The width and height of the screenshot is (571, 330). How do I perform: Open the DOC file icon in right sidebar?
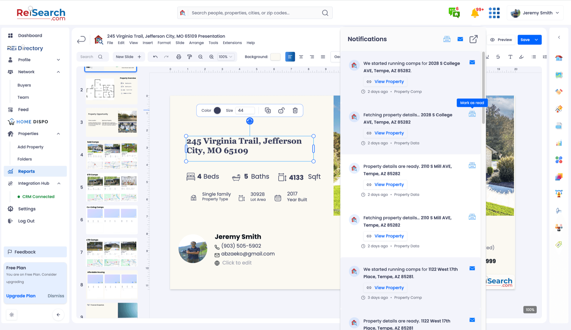pos(559,126)
